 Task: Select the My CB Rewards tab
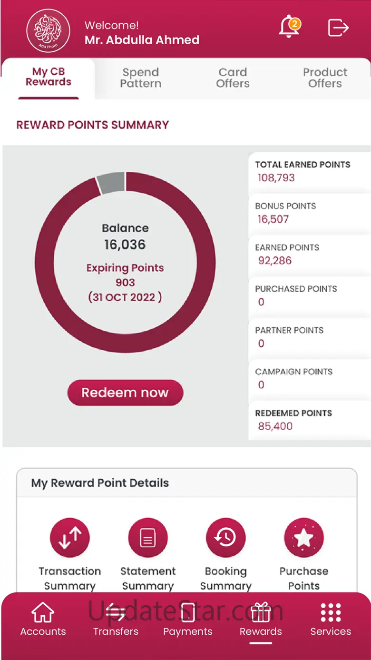tap(49, 77)
